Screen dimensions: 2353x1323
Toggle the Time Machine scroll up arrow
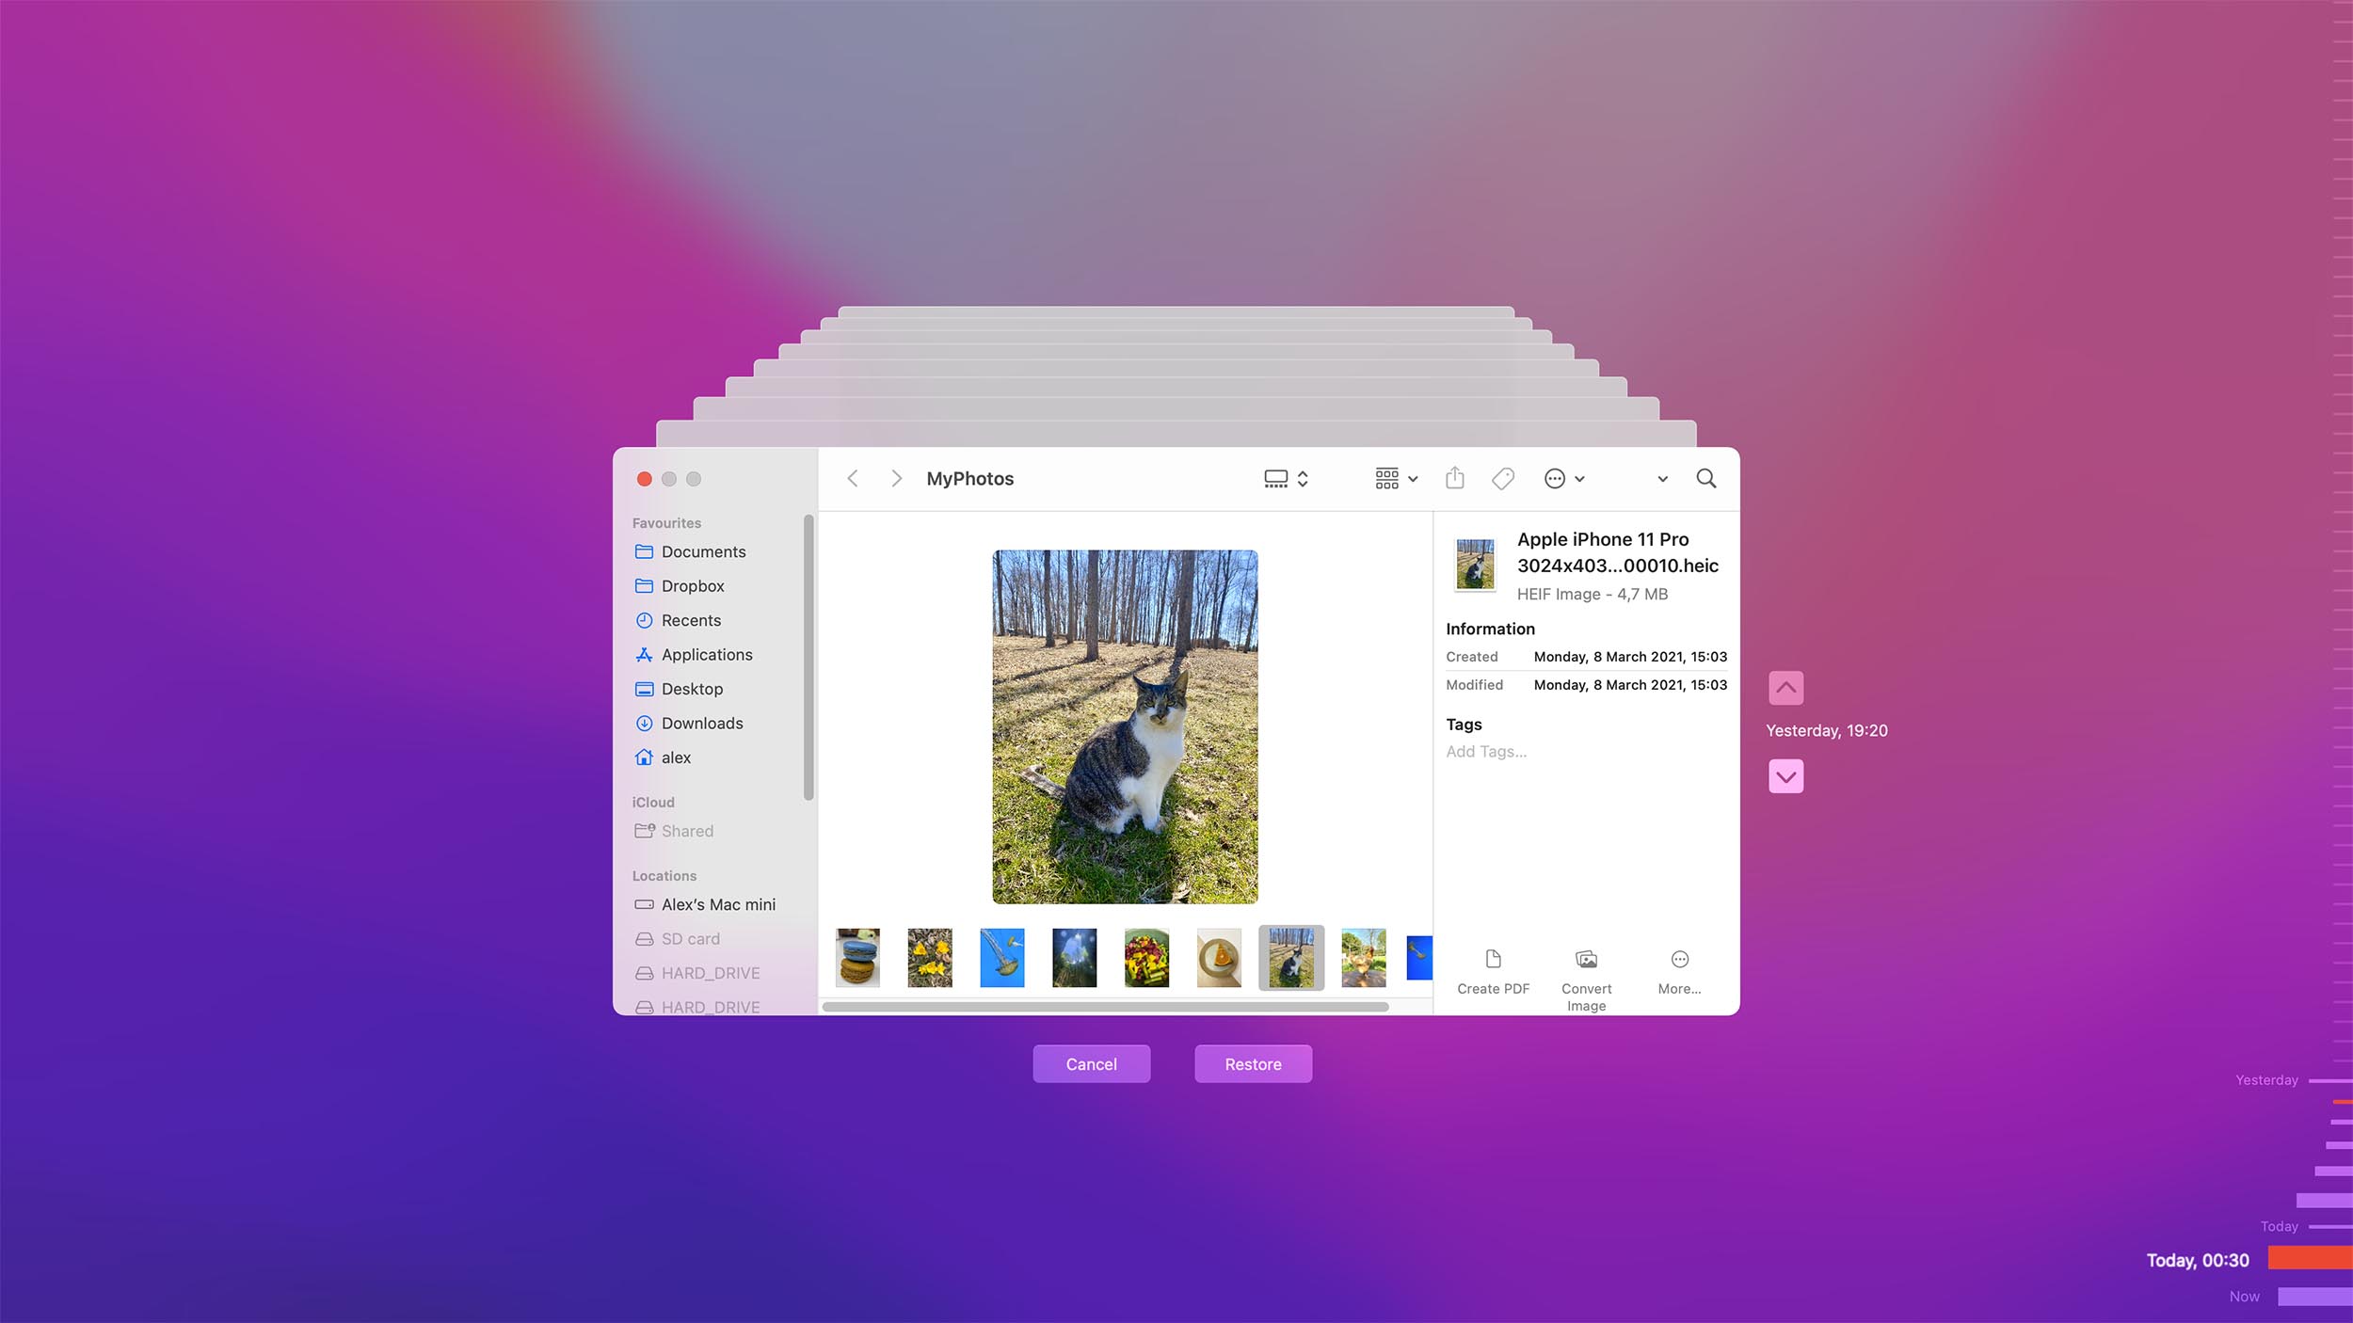click(1785, 687)
